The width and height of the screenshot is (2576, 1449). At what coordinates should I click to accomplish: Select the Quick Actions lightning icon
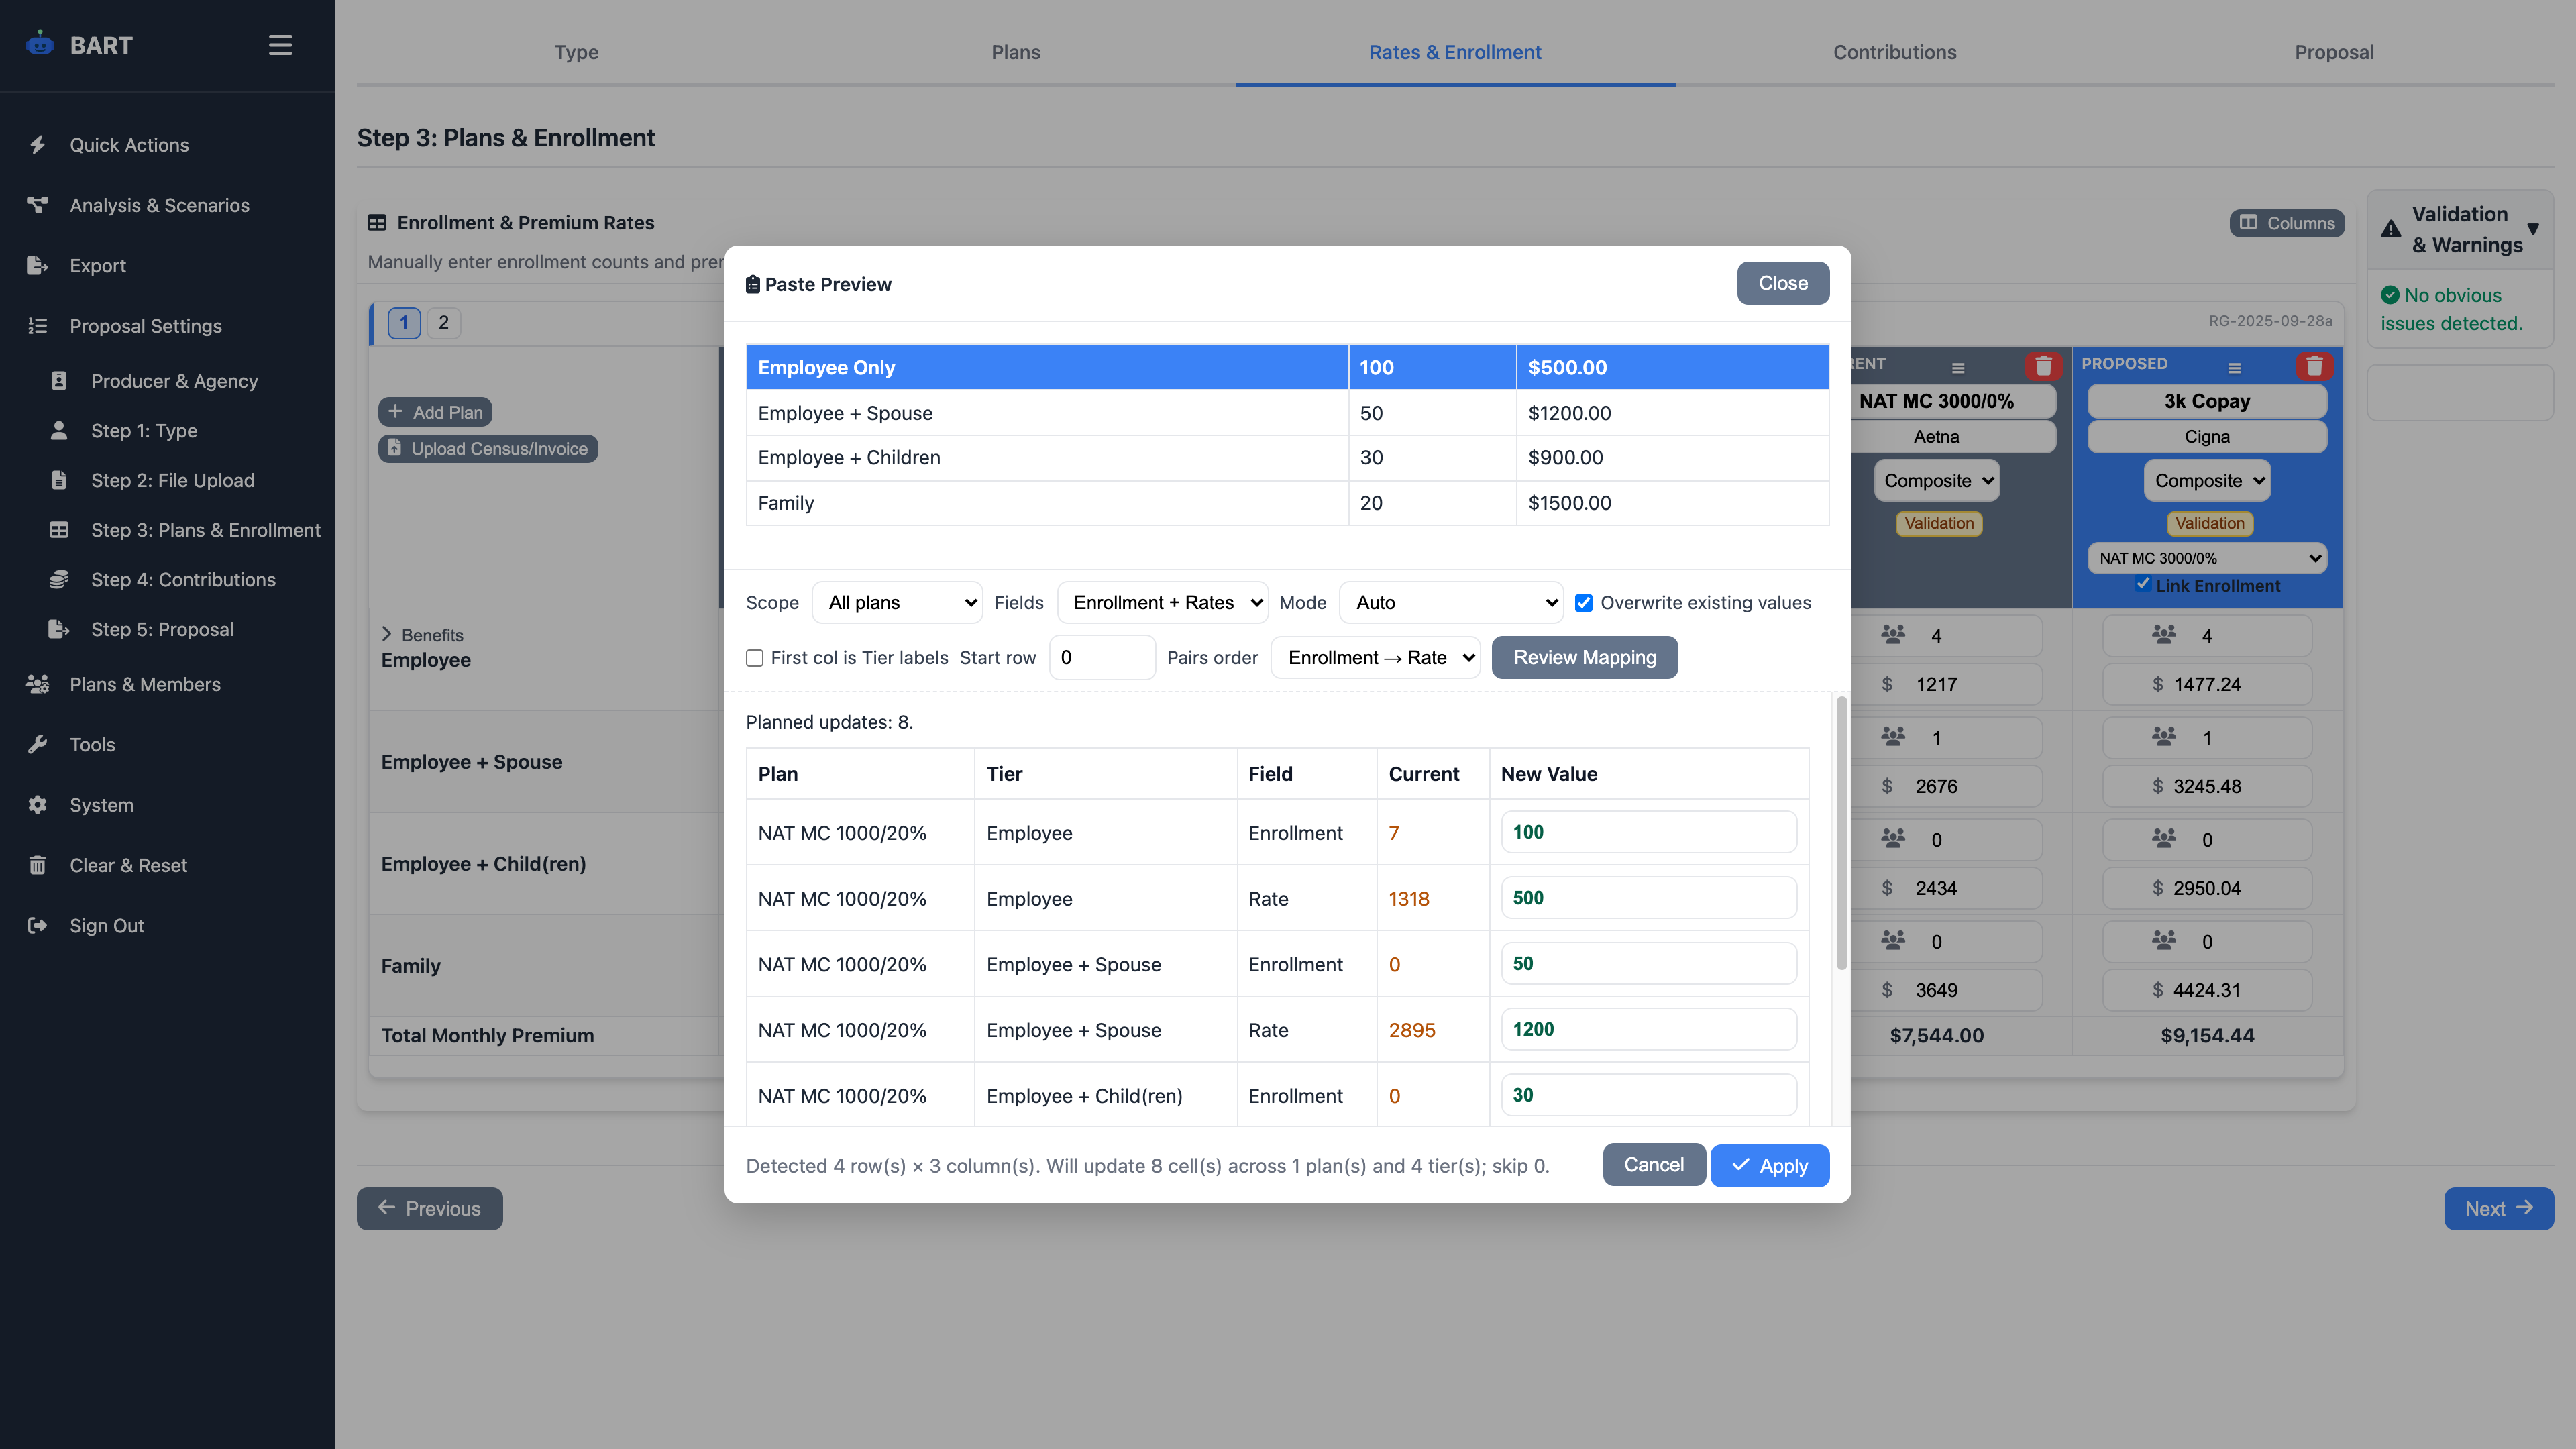38,144
